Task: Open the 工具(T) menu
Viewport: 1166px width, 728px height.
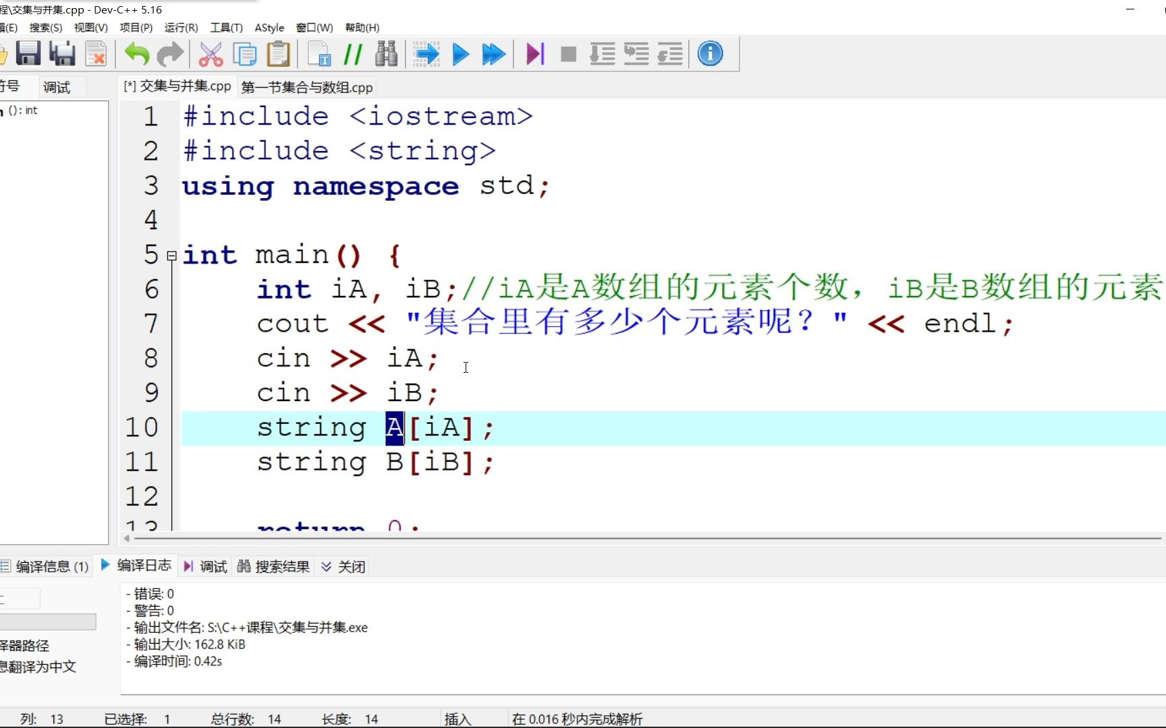Action: pyautogui.click(x=226, y=28)
